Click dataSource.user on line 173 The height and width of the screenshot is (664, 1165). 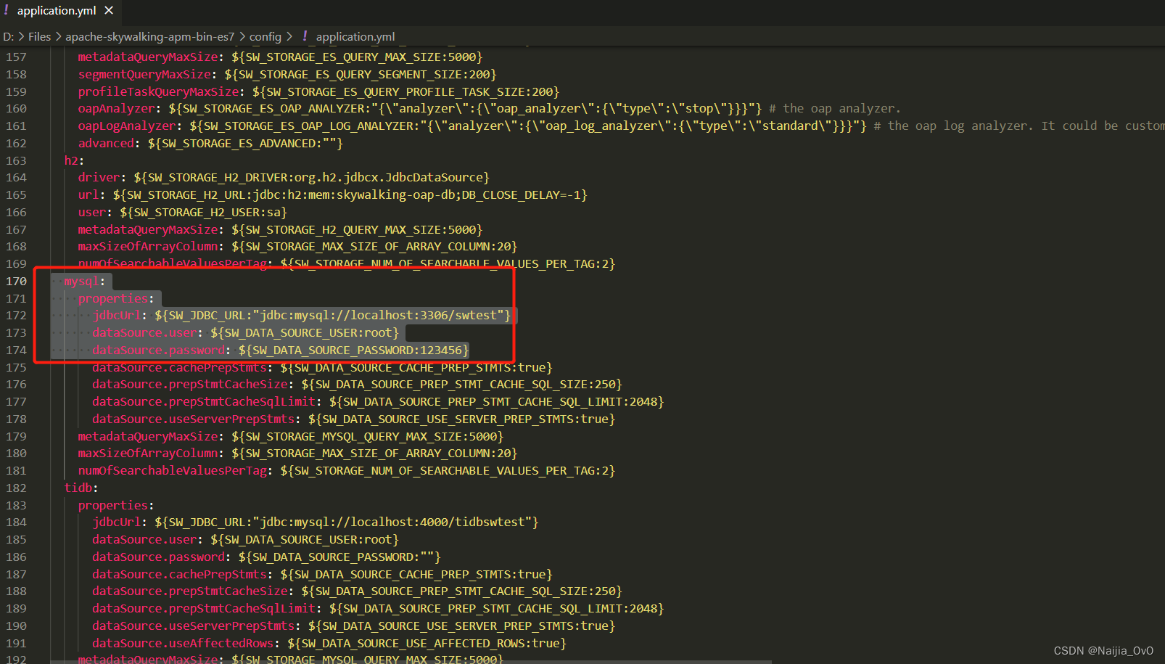click(144, 332)
